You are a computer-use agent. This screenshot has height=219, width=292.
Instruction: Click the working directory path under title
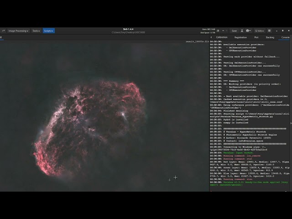pos(128,32)
